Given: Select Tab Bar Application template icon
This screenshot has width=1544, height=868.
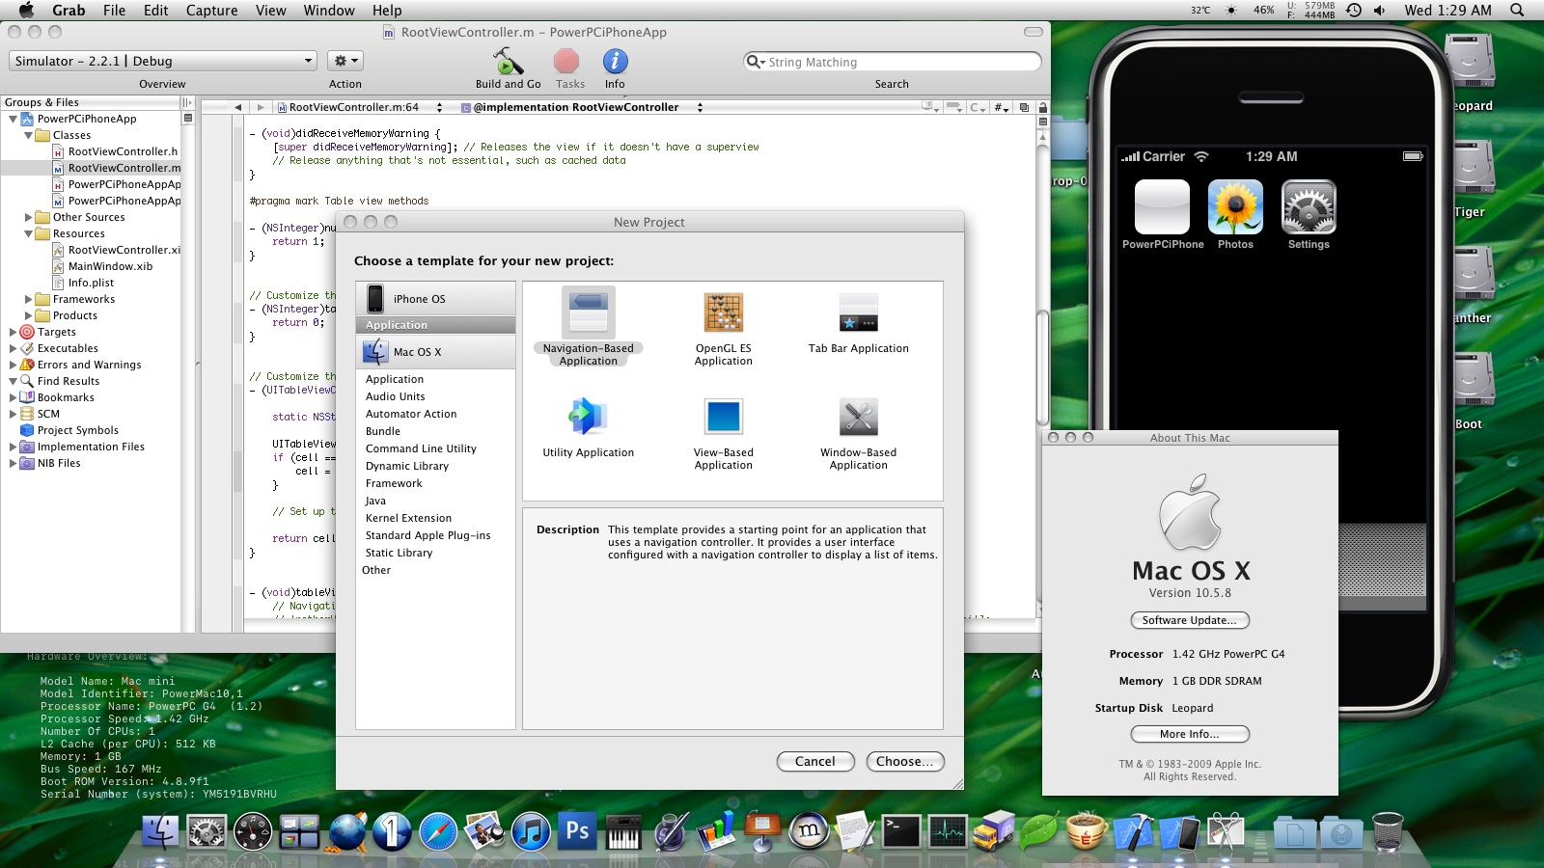Looking at the screenshot, I should pyautogui.click(x=859, y=312).
